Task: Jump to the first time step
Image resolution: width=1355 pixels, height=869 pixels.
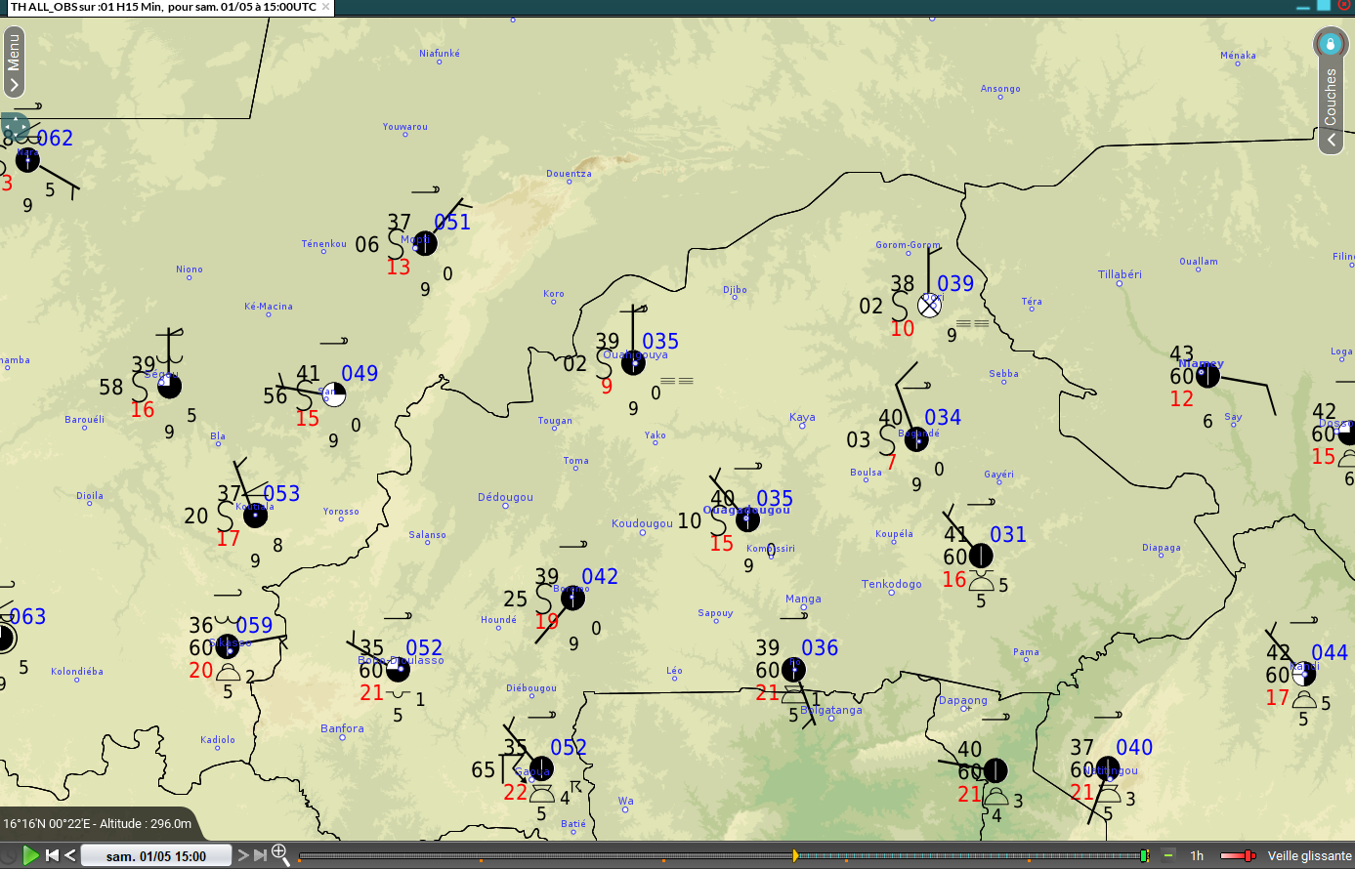Action: pos(53,855)
